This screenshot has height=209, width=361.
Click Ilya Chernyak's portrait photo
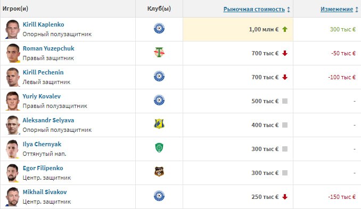tap(12, 149)
